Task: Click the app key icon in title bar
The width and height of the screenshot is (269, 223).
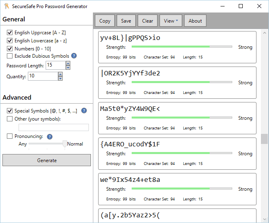Action: click(6, 6)
